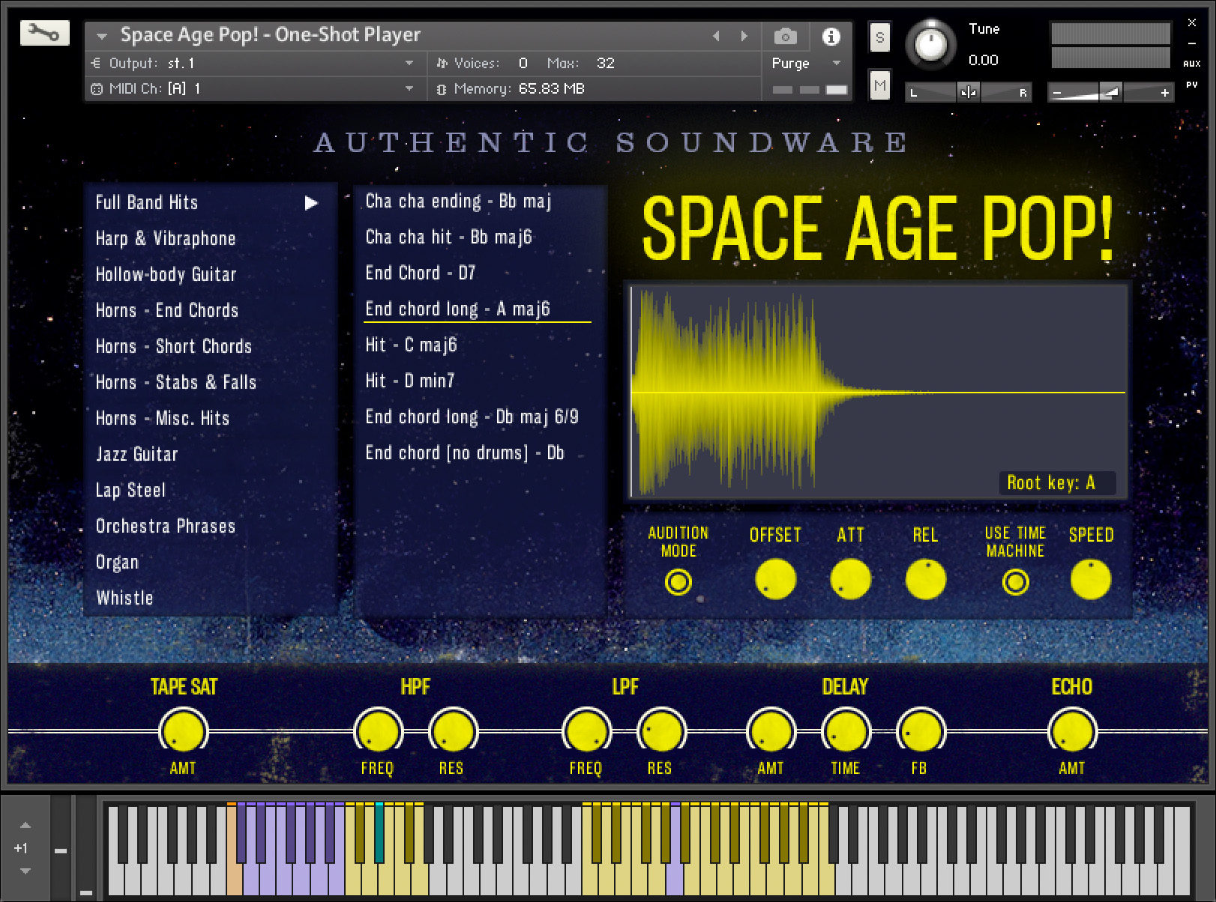The image size is (1216, 902).
Task: Open the instrument info icon
Action: [x=831, y=36]
